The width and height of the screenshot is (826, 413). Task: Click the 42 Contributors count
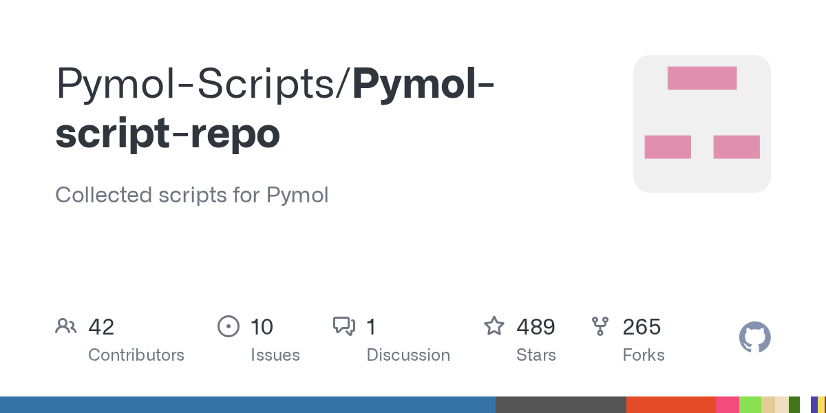click(101, 326)
